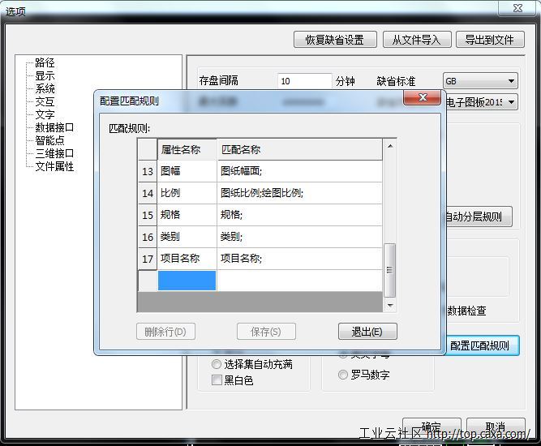Image resolution: width=541 pixels, height=446 pixels.
Task: Click 自动分层规则 button
Action: coord(478,217)
